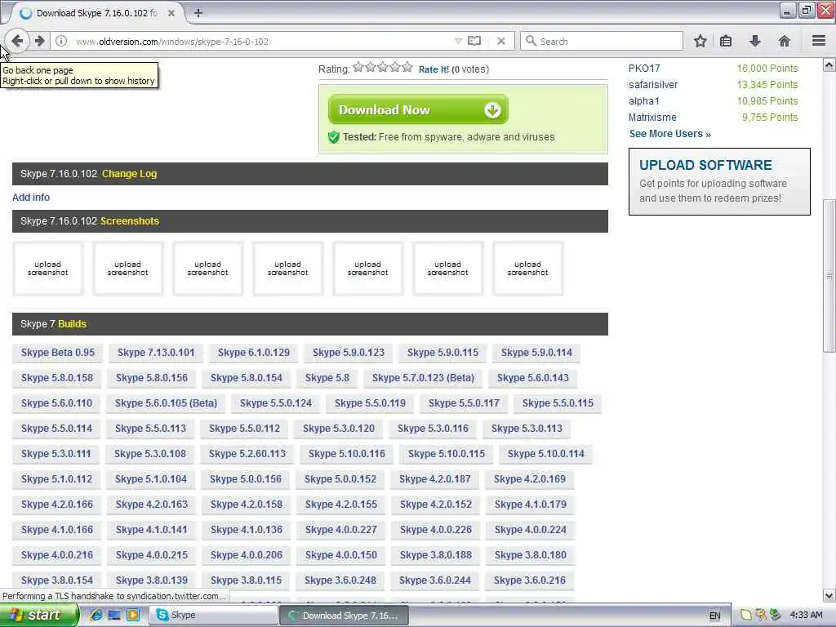Click the green Download Now button
The width and height of the screenshot is (836, 627).
pyautogui.click(x=418, y=109)
